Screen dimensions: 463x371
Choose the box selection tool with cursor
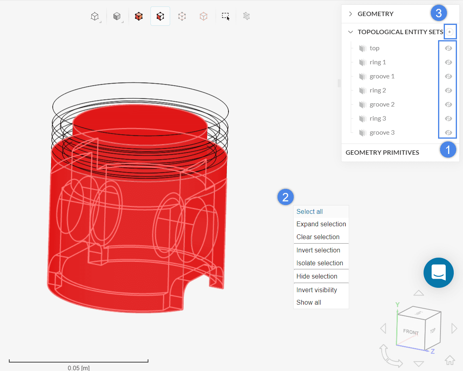(225, 16)
